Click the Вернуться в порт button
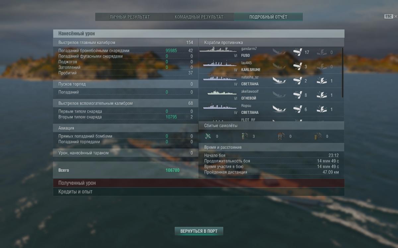The width and height of the screenshot is (398, 248). coord(199,231)
